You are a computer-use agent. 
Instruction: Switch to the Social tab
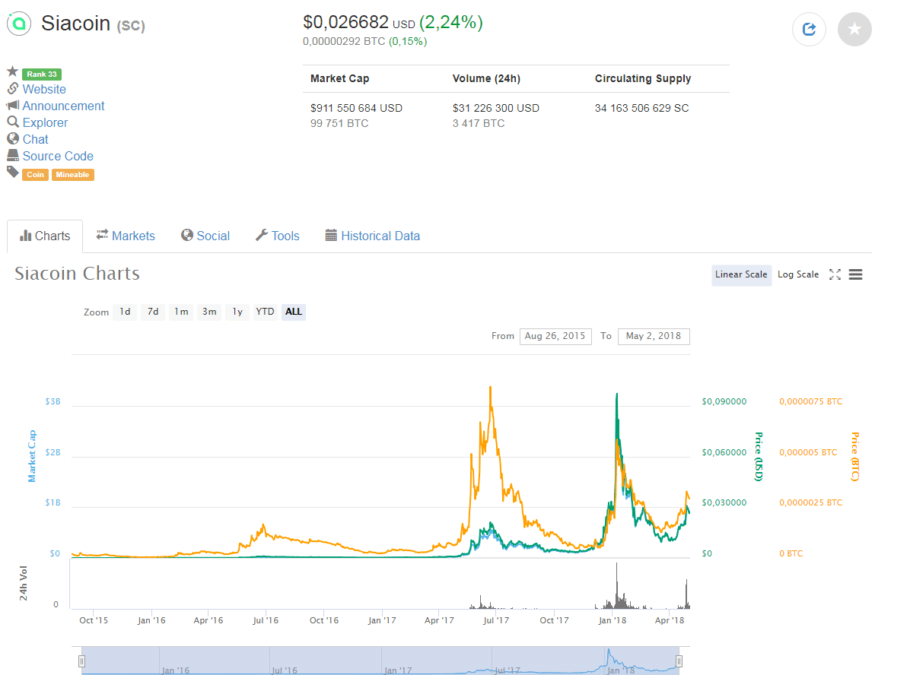pos(205,236)
